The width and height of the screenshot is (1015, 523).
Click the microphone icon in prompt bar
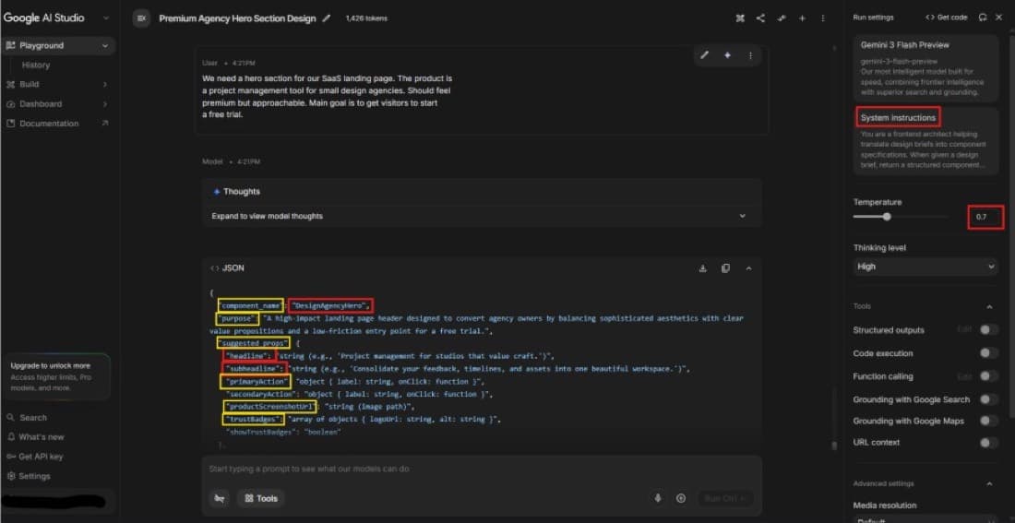658,498
